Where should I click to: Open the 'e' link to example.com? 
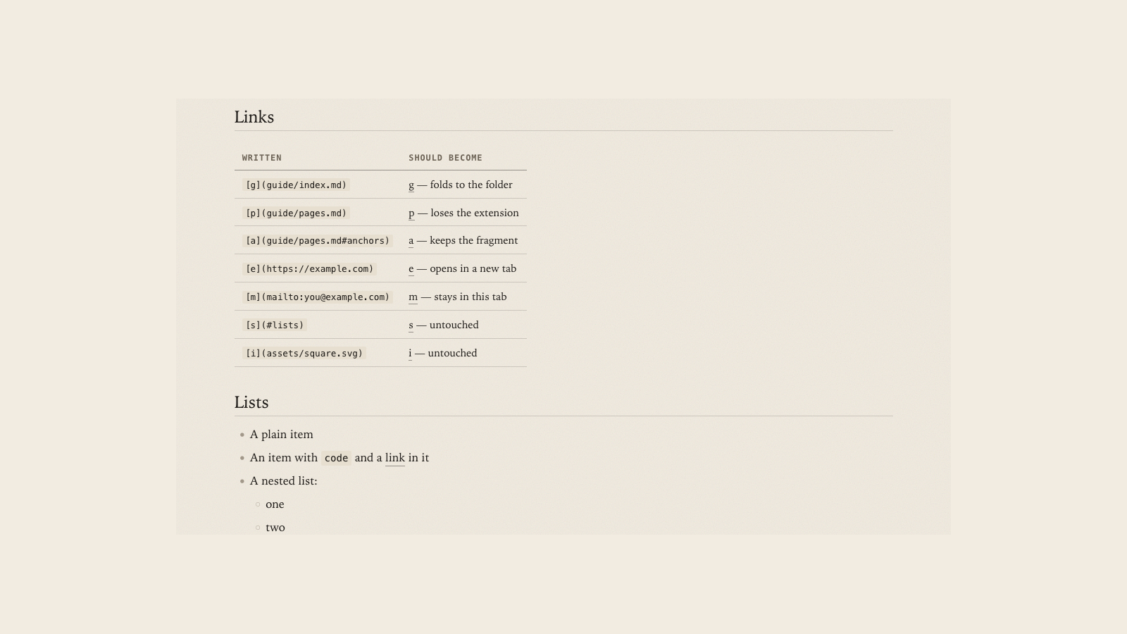[x=411, y=268]
